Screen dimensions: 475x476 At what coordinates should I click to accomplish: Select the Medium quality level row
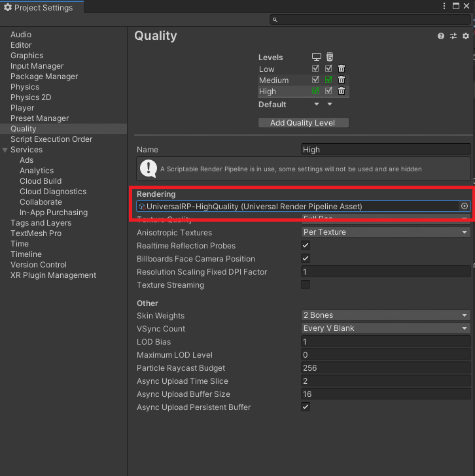275,80
